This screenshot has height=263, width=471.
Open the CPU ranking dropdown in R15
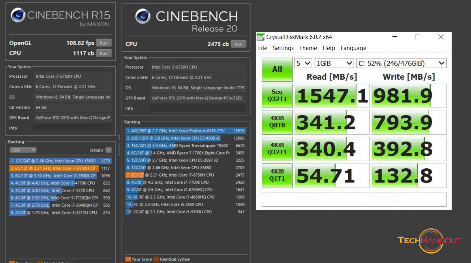[23, 150]
